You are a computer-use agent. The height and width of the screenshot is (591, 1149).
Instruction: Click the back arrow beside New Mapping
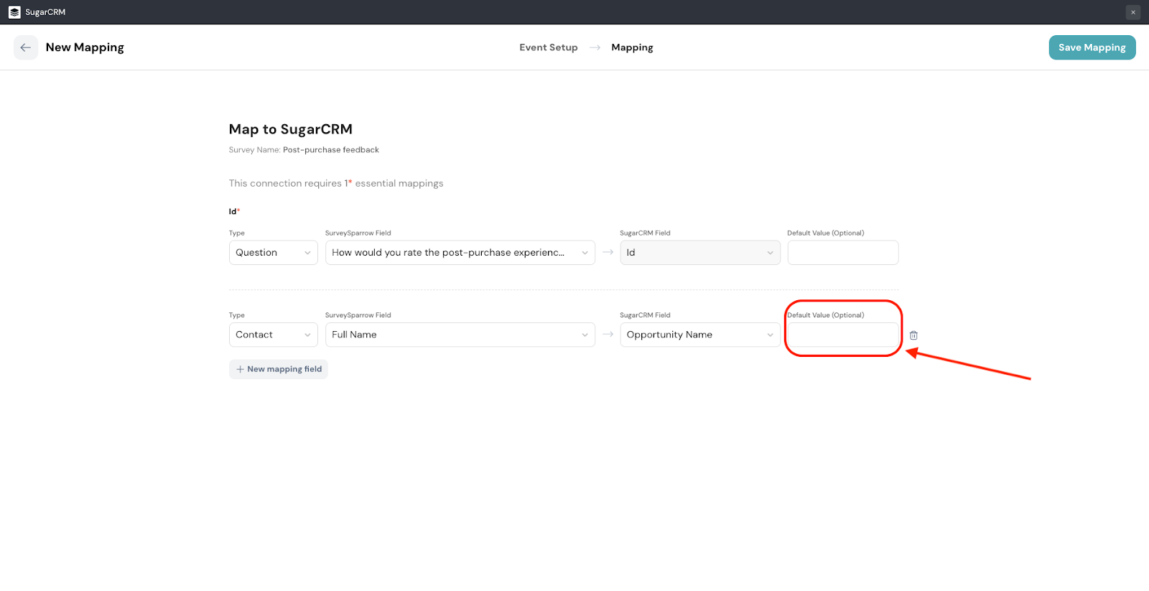(x=26, y=47)
